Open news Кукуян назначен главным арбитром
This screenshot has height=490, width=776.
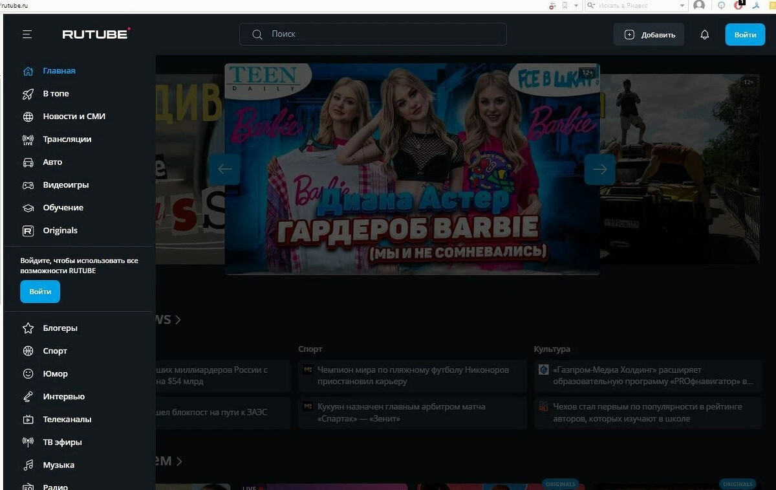pos(413,412)
